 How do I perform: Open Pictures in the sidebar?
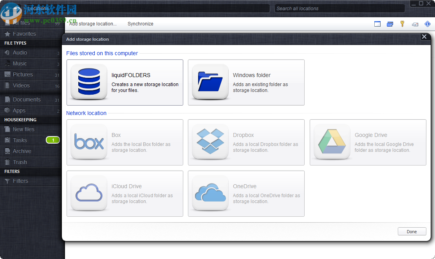[23, 74]
